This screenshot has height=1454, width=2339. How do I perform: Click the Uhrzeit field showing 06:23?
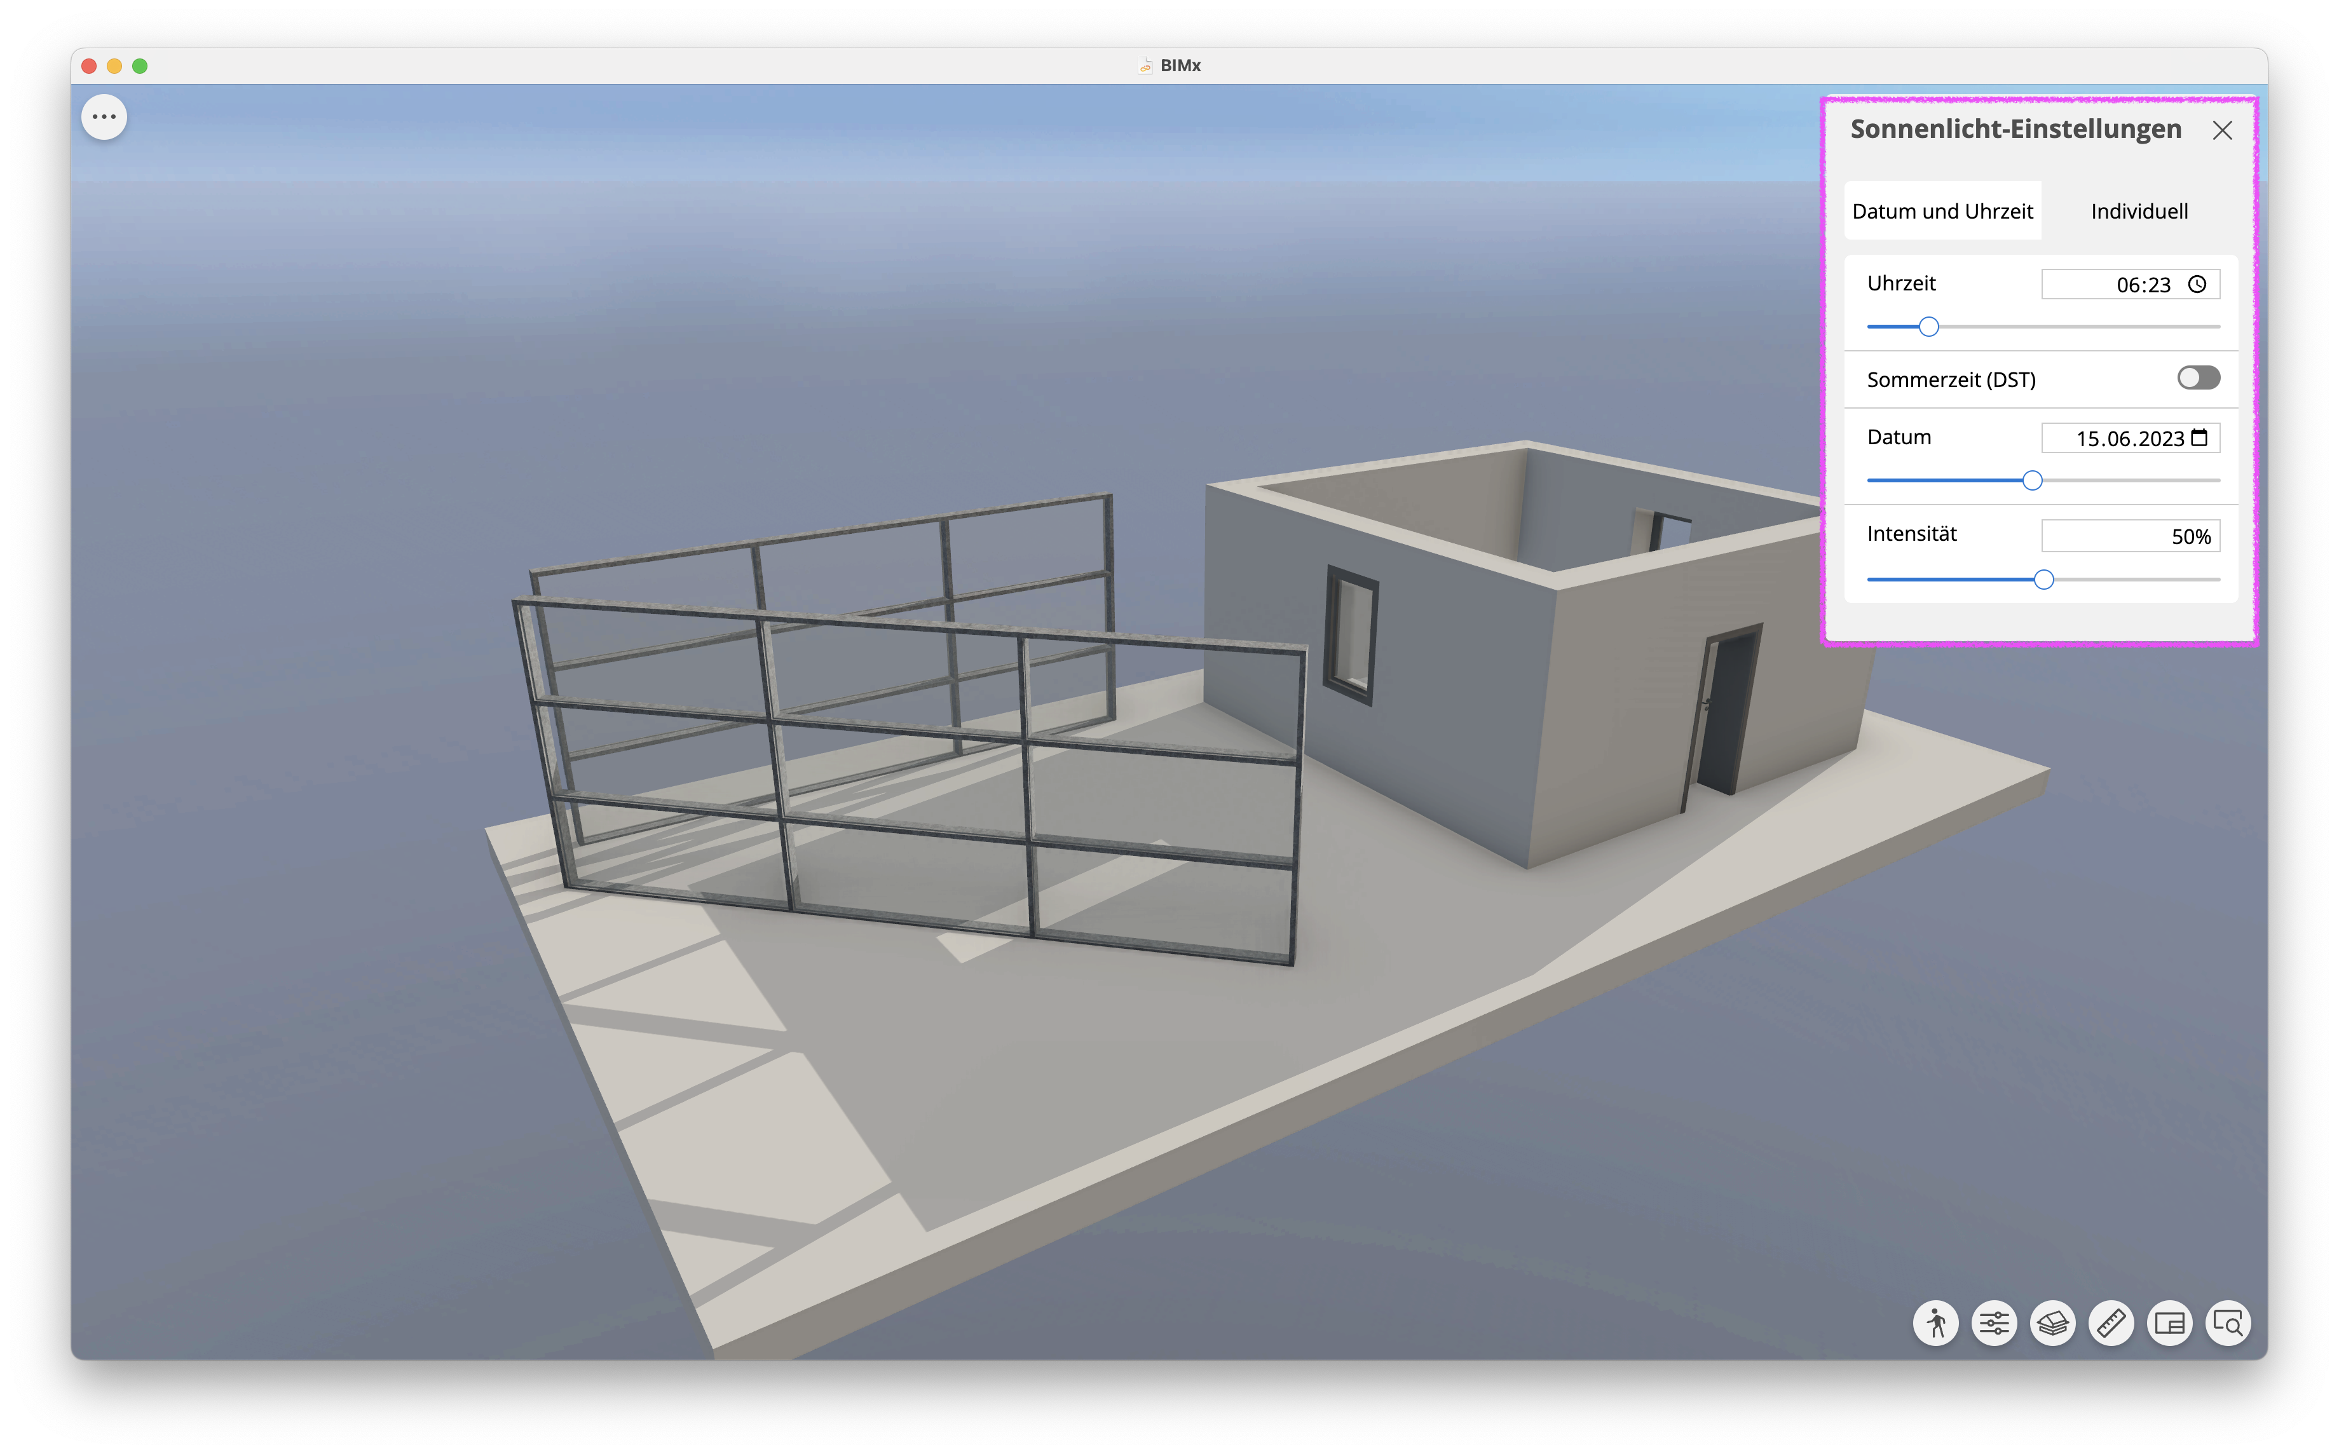[2131, 285]
